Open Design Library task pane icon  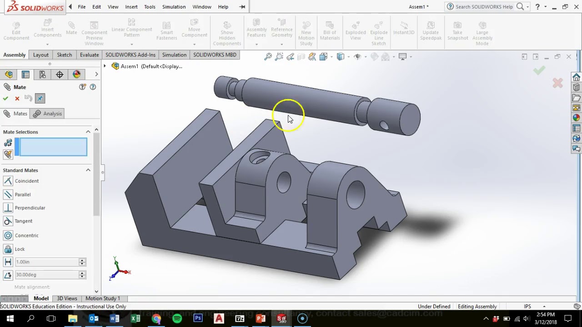pyautogui.click(x=577, y=87)
